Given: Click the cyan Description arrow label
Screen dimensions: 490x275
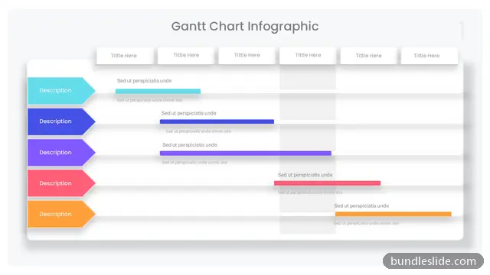Looking at the screenshot, I should point(61,91).
